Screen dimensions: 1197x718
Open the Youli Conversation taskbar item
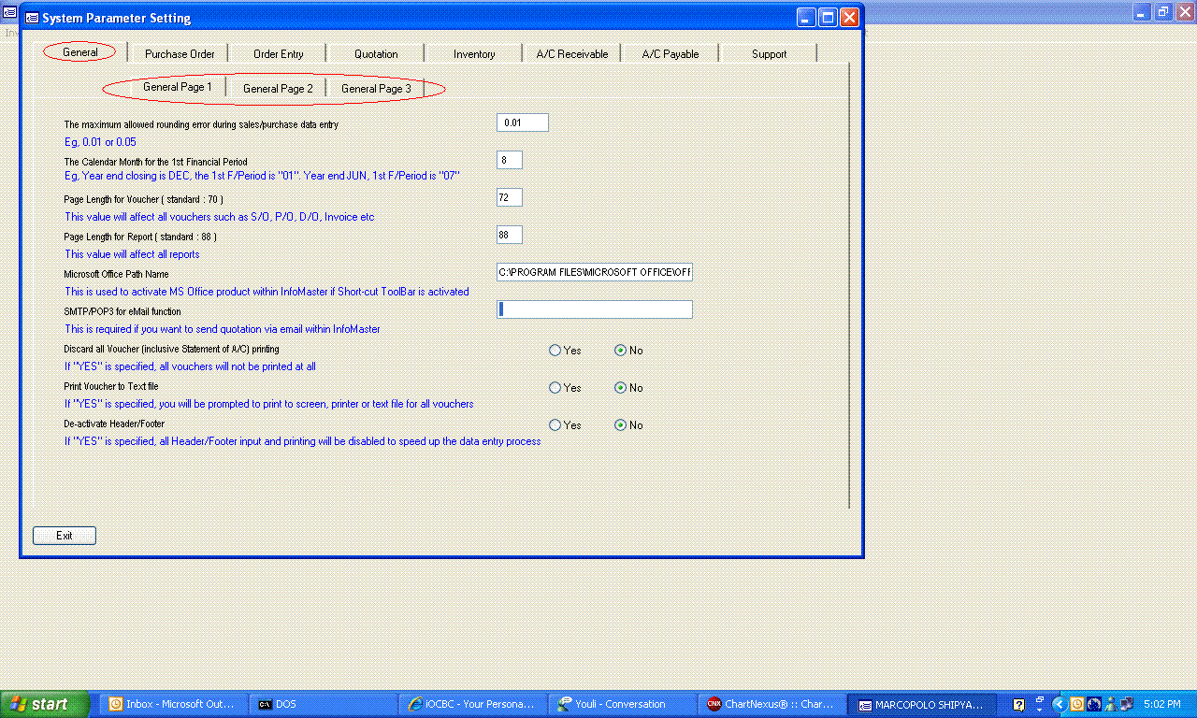click(620, 704)
